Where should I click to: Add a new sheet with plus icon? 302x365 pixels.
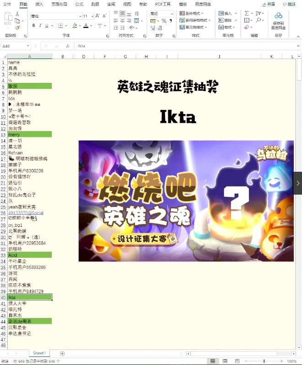tap(62, 354)
